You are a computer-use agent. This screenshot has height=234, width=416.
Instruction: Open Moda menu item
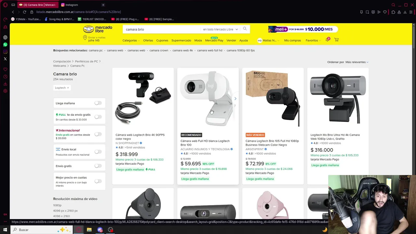click(x=198, y=41)
